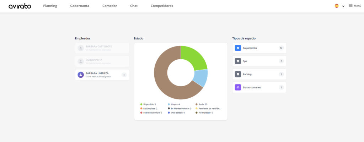The width and height of the screenshot is (364, 142).
Task: Select the Gobernanta employee card
Action: 102,61
